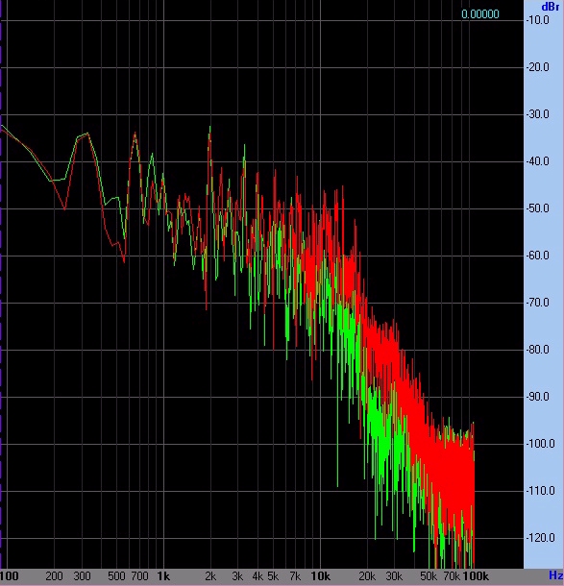Click the -80.0 dBr scale label

click(x=537, y=350)
